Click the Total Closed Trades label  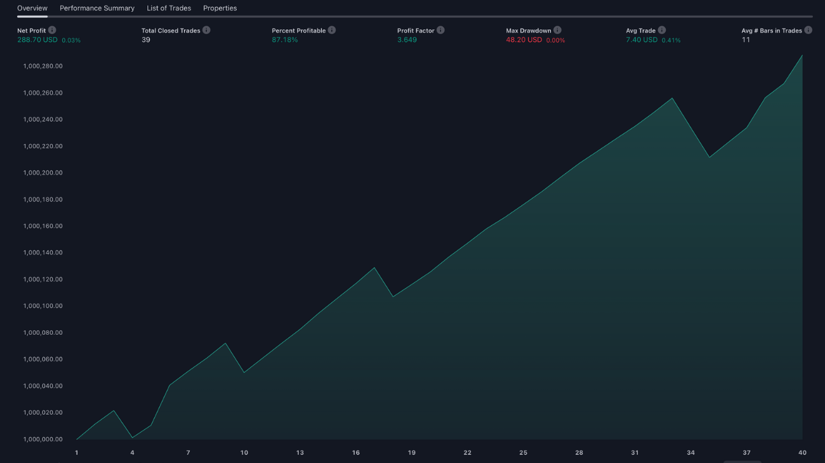(171, 30)
